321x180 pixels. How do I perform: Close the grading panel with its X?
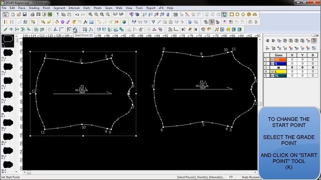[x=317, y=35]
